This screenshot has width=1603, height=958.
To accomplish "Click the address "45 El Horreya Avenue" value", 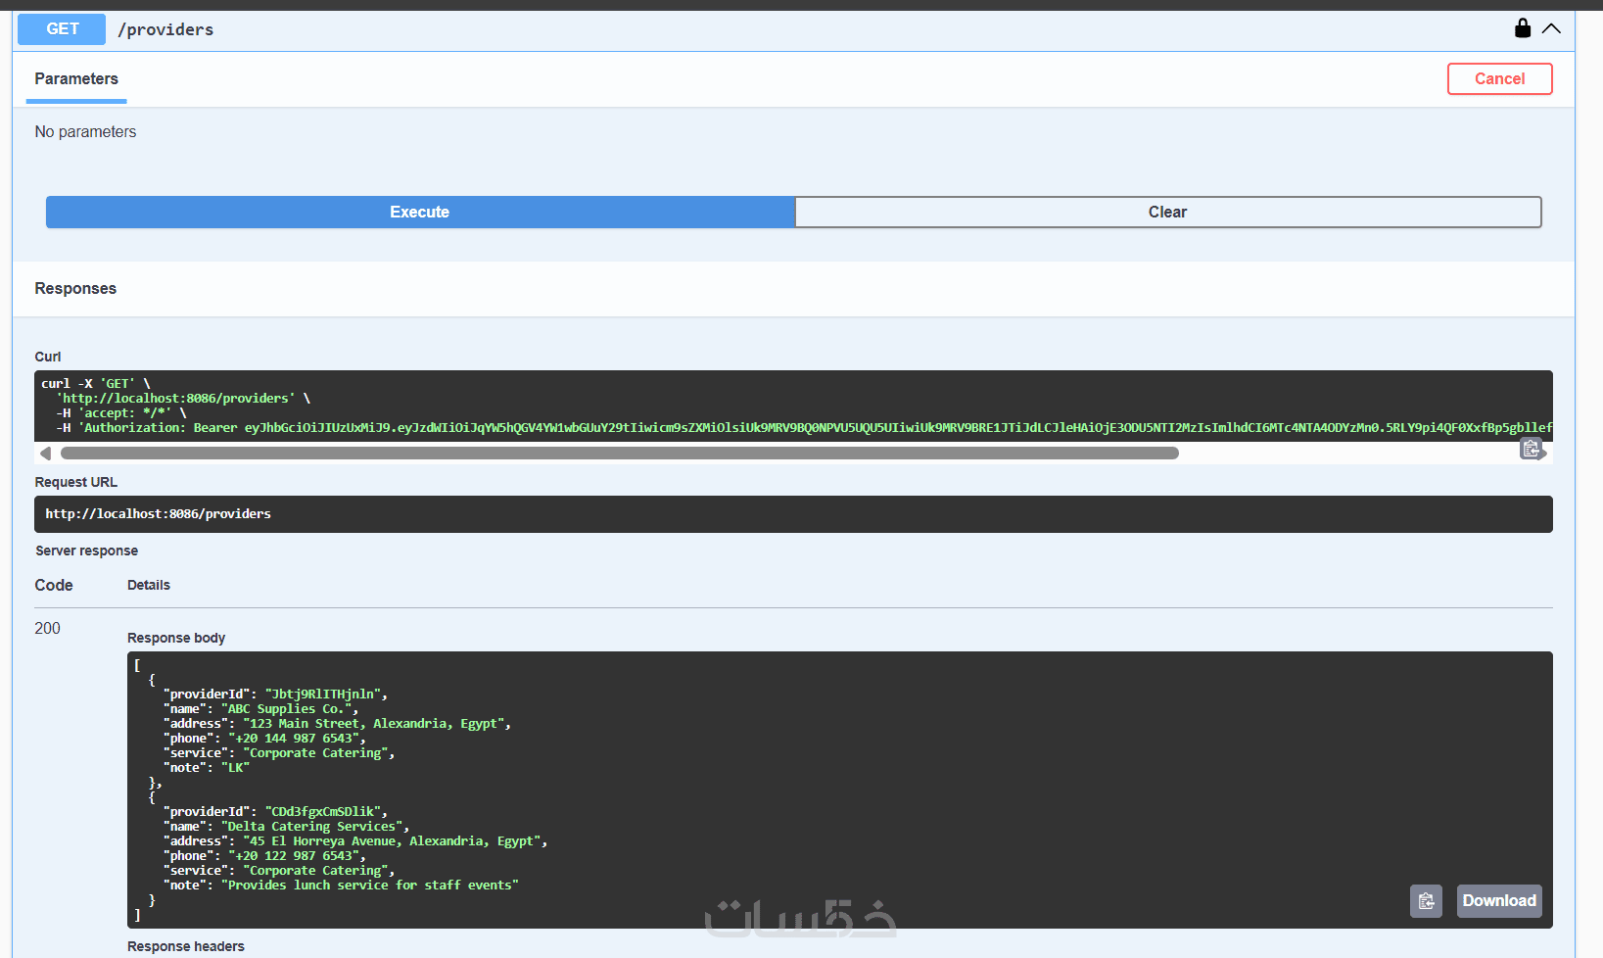I will (392, 841).
